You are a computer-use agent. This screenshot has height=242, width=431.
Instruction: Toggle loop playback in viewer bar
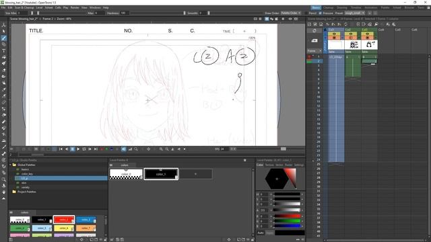[x=84, y=149]
